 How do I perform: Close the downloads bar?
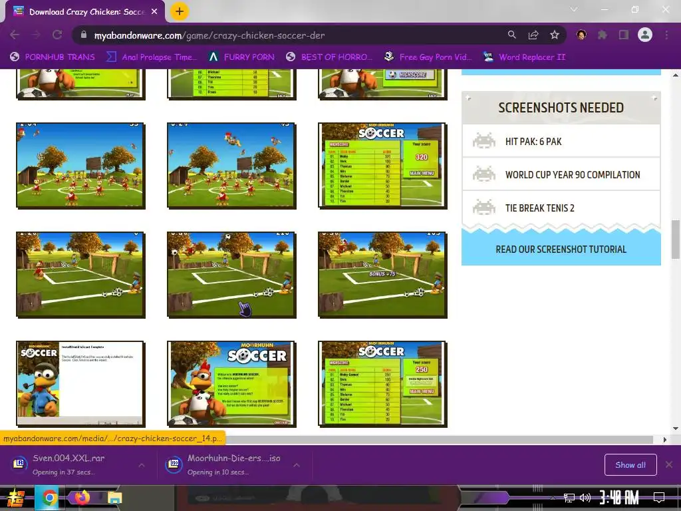click(x=669, y=464)
